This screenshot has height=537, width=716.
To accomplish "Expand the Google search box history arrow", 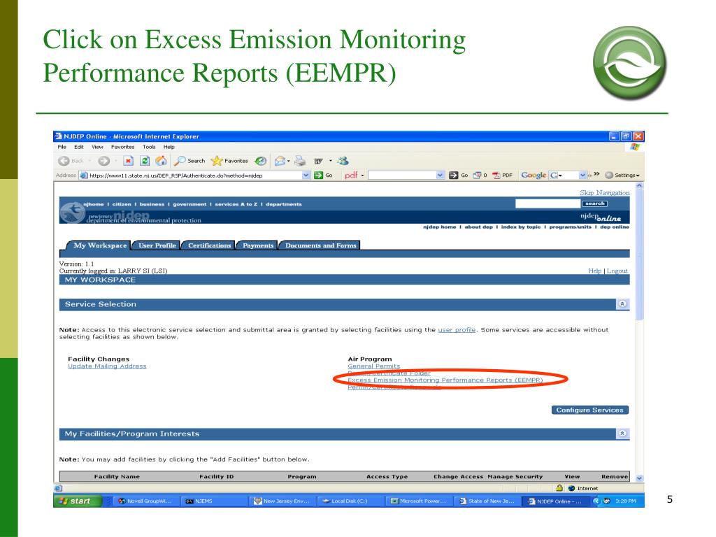I will click(x=582, y=176).
